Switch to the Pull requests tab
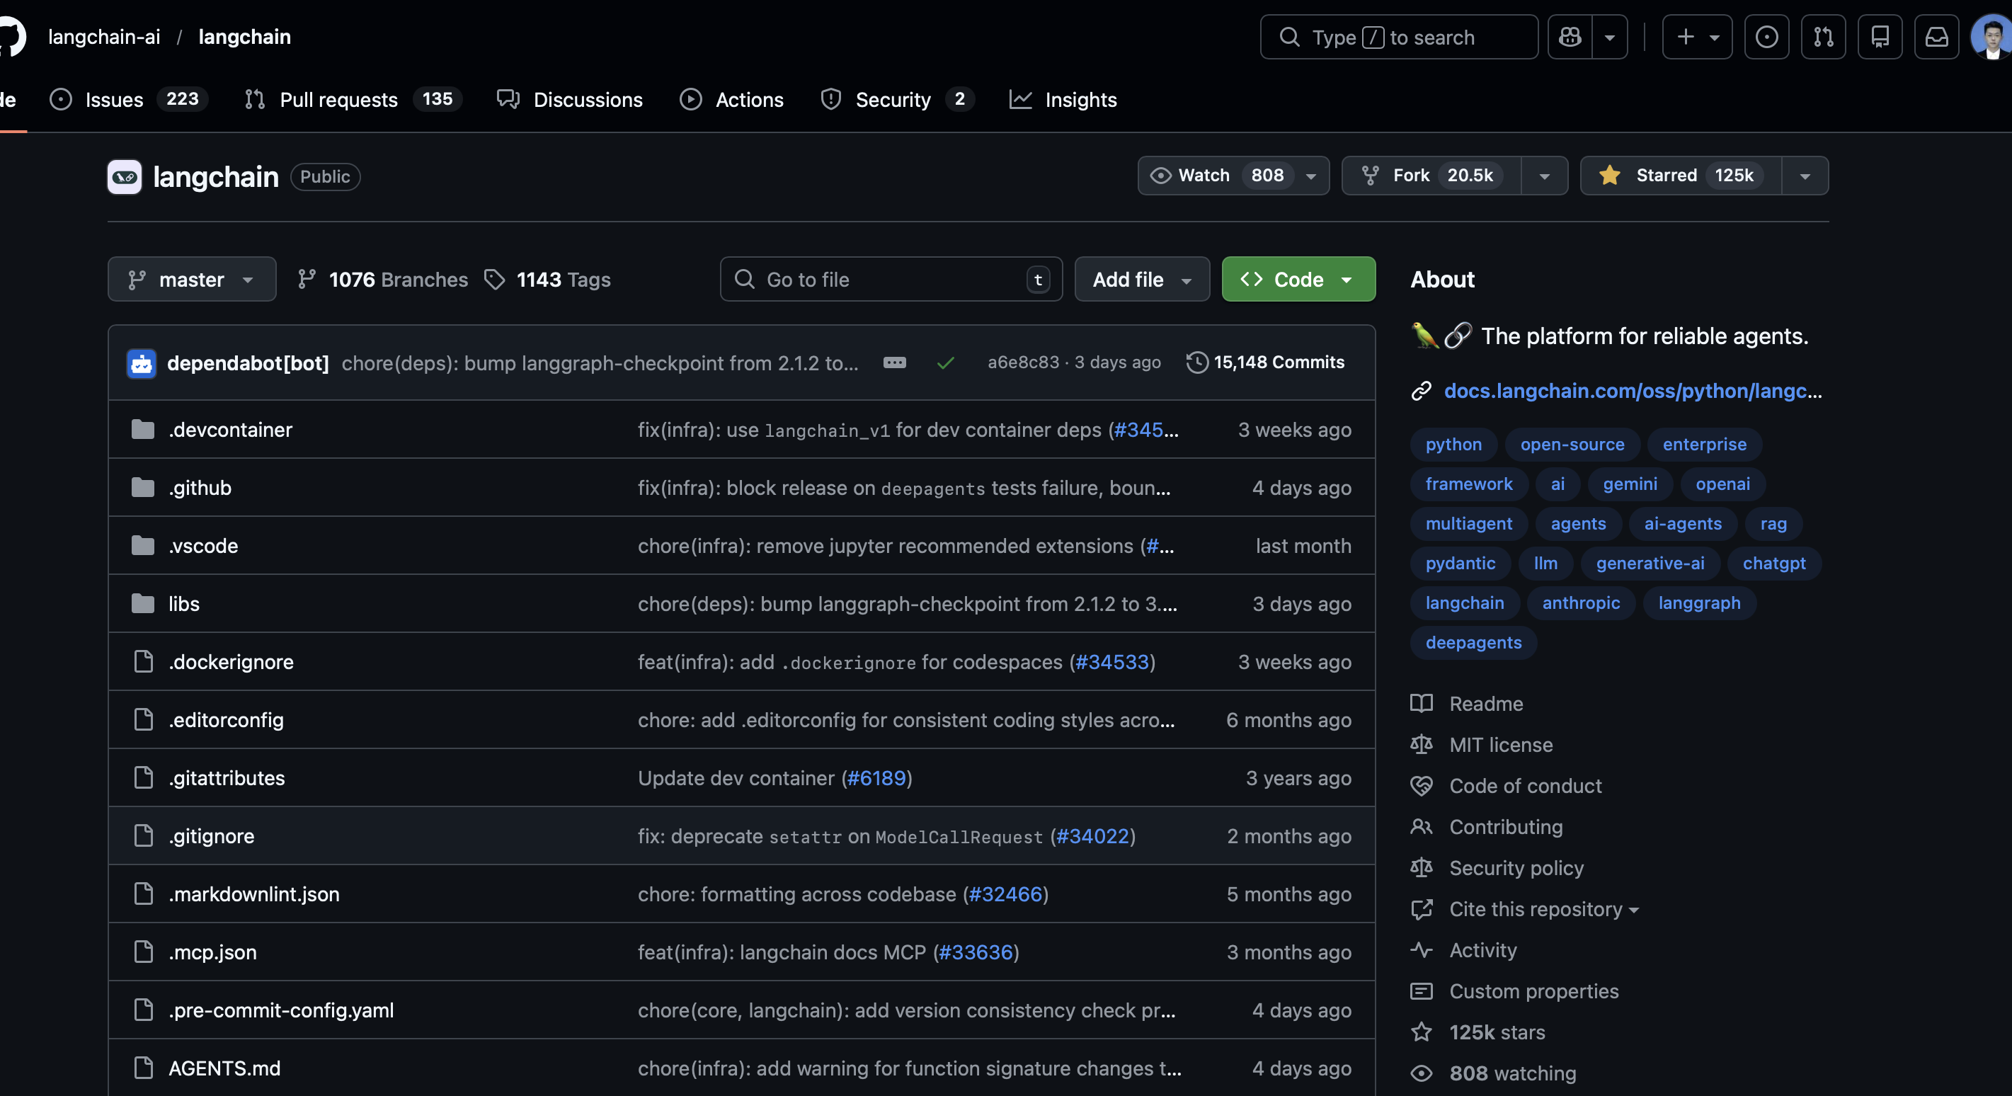Image resolution: width=2012 pixels, height=1096 pixels. tap(338, 99)
